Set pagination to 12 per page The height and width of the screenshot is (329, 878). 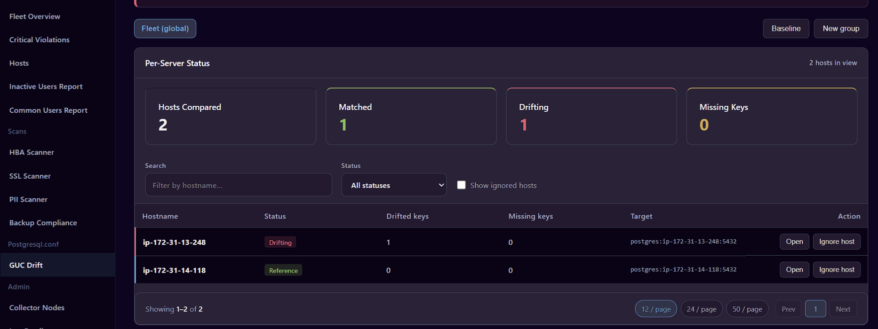click(x=656, y=309)
